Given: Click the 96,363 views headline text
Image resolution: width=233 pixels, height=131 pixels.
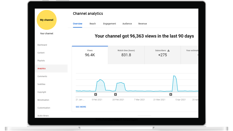Looking at the screenshot, I should pyautogui.click(x=144, y=36).
